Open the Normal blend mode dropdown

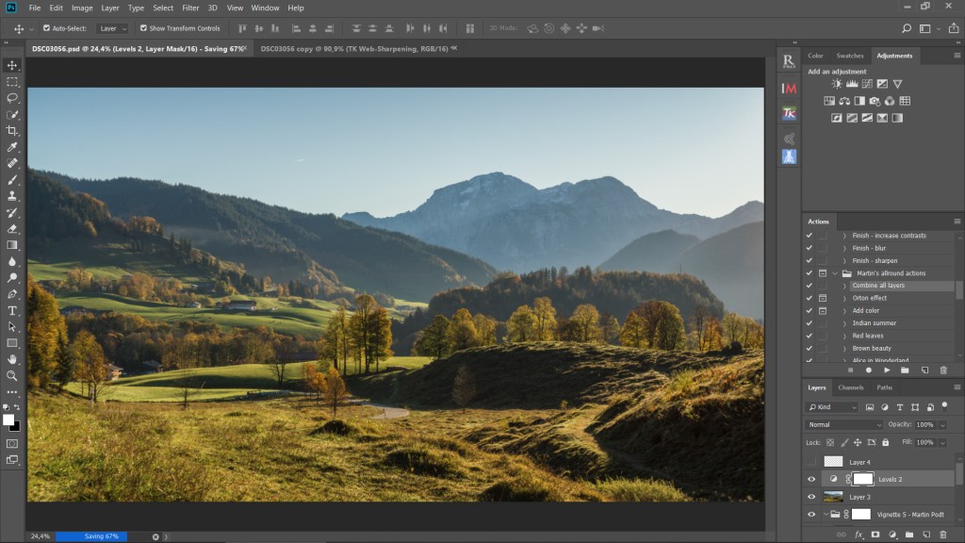844,424
